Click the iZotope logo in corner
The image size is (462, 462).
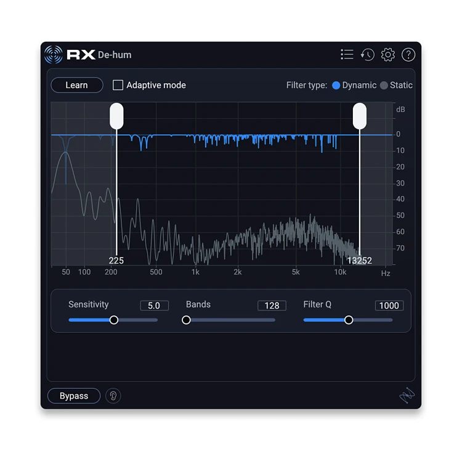(407, 395)
